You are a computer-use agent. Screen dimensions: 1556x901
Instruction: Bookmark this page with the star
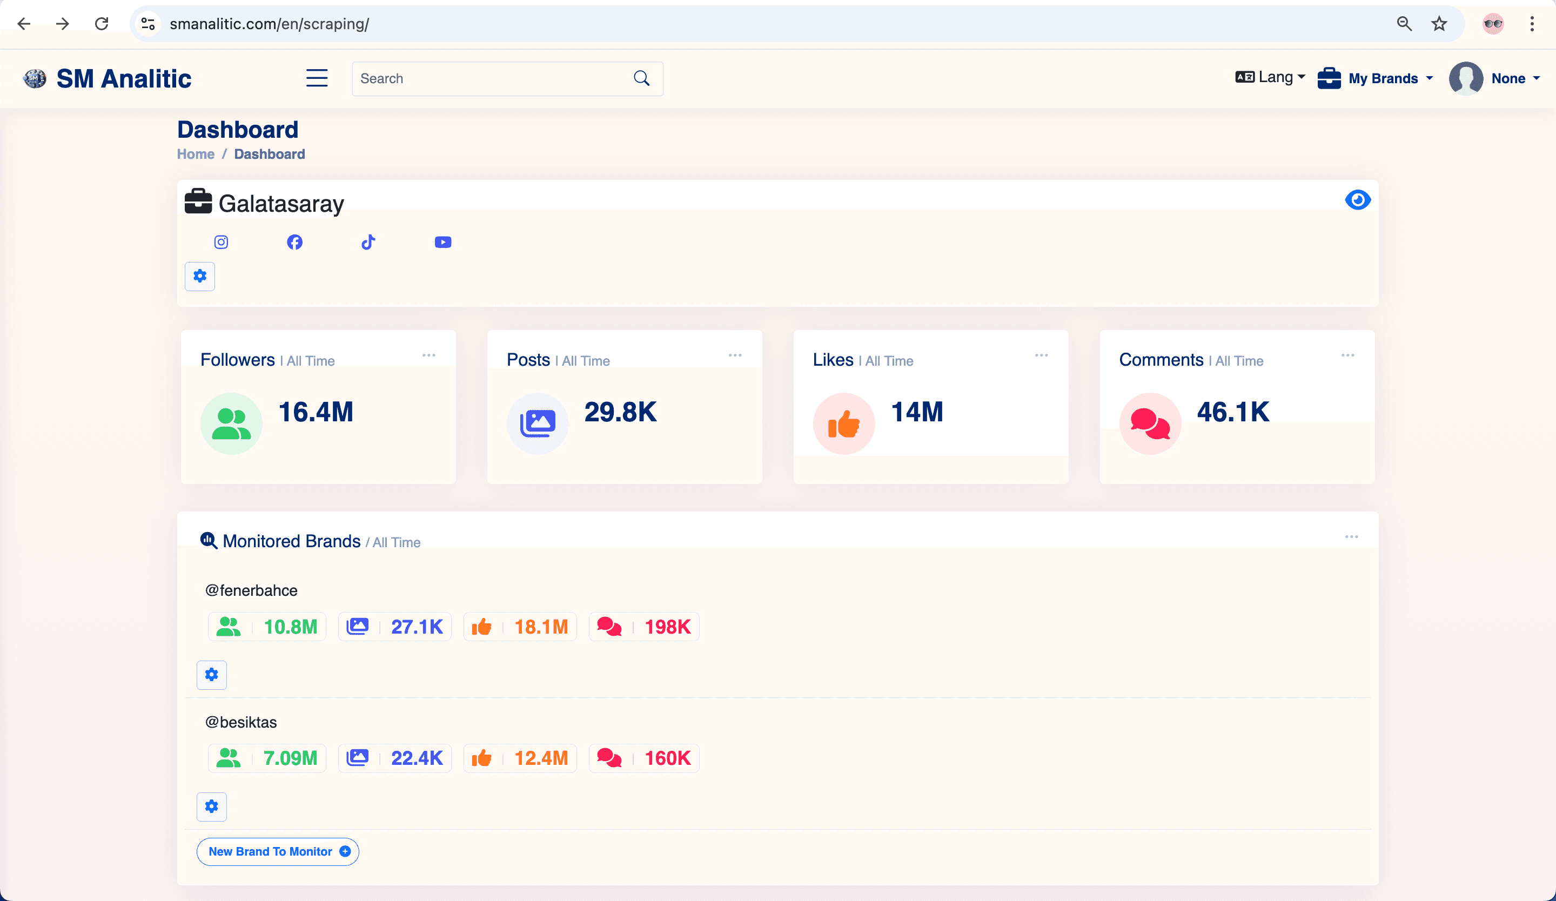coord(1439,24)
